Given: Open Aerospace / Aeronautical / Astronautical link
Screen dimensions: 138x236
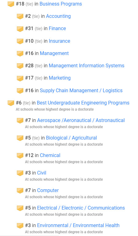Looking at the screenshot, I should pyautogui.click(x=81, y=120).
